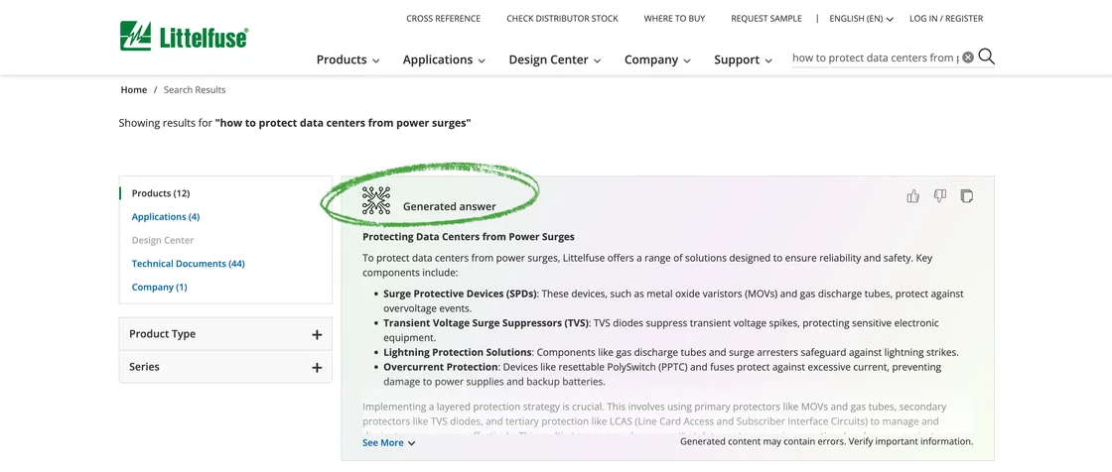Click heading Protecting Data Centers from Power Surges
This screenshot has height=472, width=1112.
click(468, 237)
